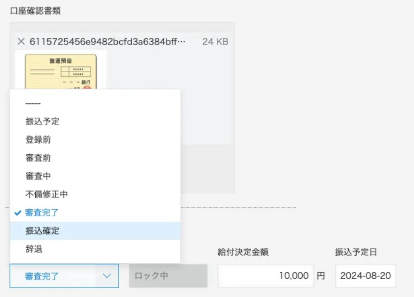Choose 辞退 from the status options
Viewport: 414px width, 297px height.
[x=34, y=249]
